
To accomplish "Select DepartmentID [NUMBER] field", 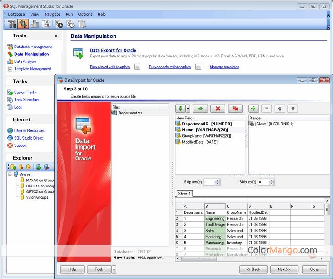I will click(x=207, y=124).
